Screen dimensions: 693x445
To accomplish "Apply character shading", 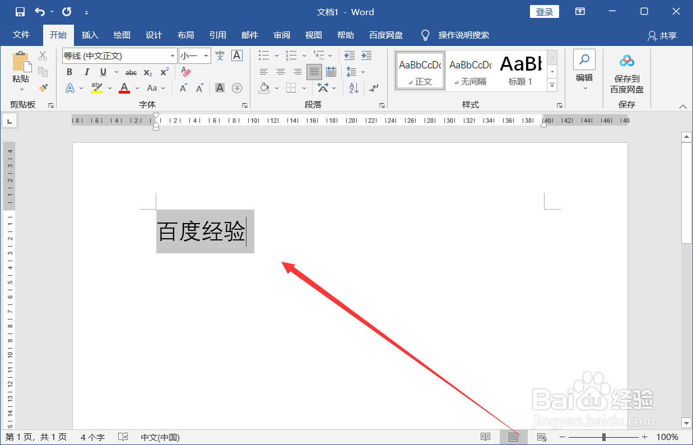I will (x=220, y=88).
